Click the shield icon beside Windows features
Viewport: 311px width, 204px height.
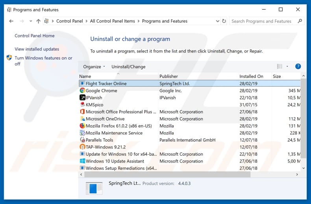(x=9, y=58)
